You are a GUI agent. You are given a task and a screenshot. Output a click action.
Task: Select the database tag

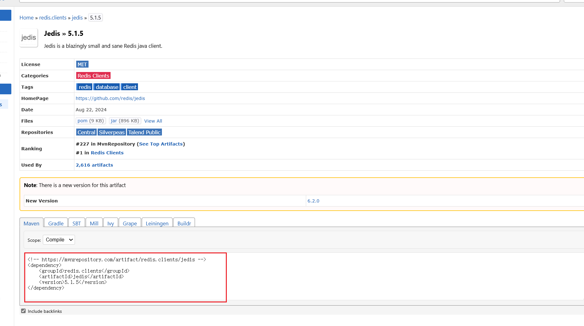[x=107, y=87]
